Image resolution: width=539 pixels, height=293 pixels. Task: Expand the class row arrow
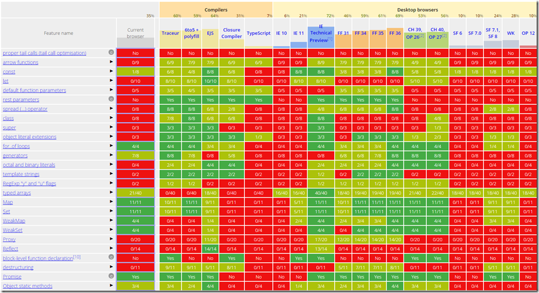pos(111,117)
